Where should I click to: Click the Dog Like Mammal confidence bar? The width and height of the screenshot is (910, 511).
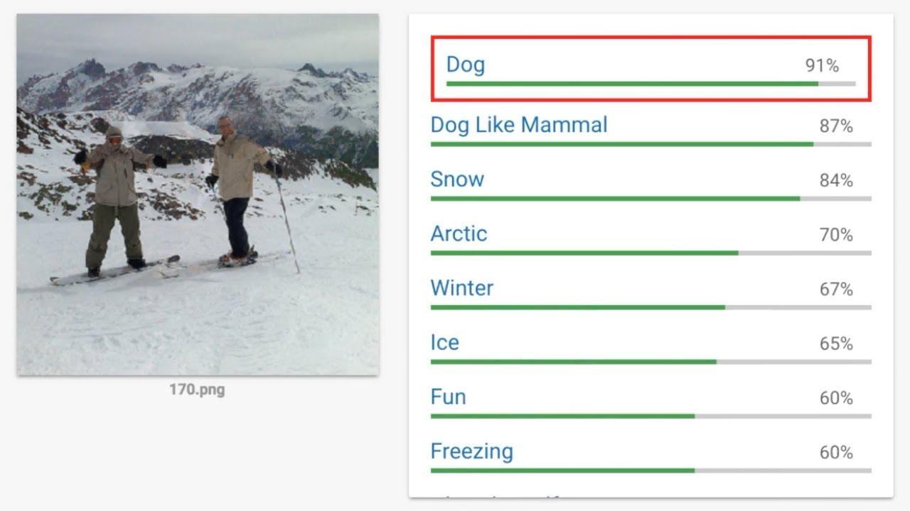[x=650, y=144]
